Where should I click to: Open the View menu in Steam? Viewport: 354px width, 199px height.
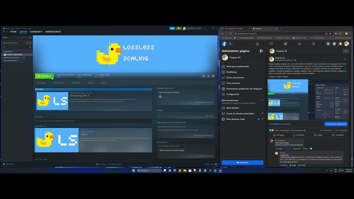pyautogui.click(x=12, y=28)
